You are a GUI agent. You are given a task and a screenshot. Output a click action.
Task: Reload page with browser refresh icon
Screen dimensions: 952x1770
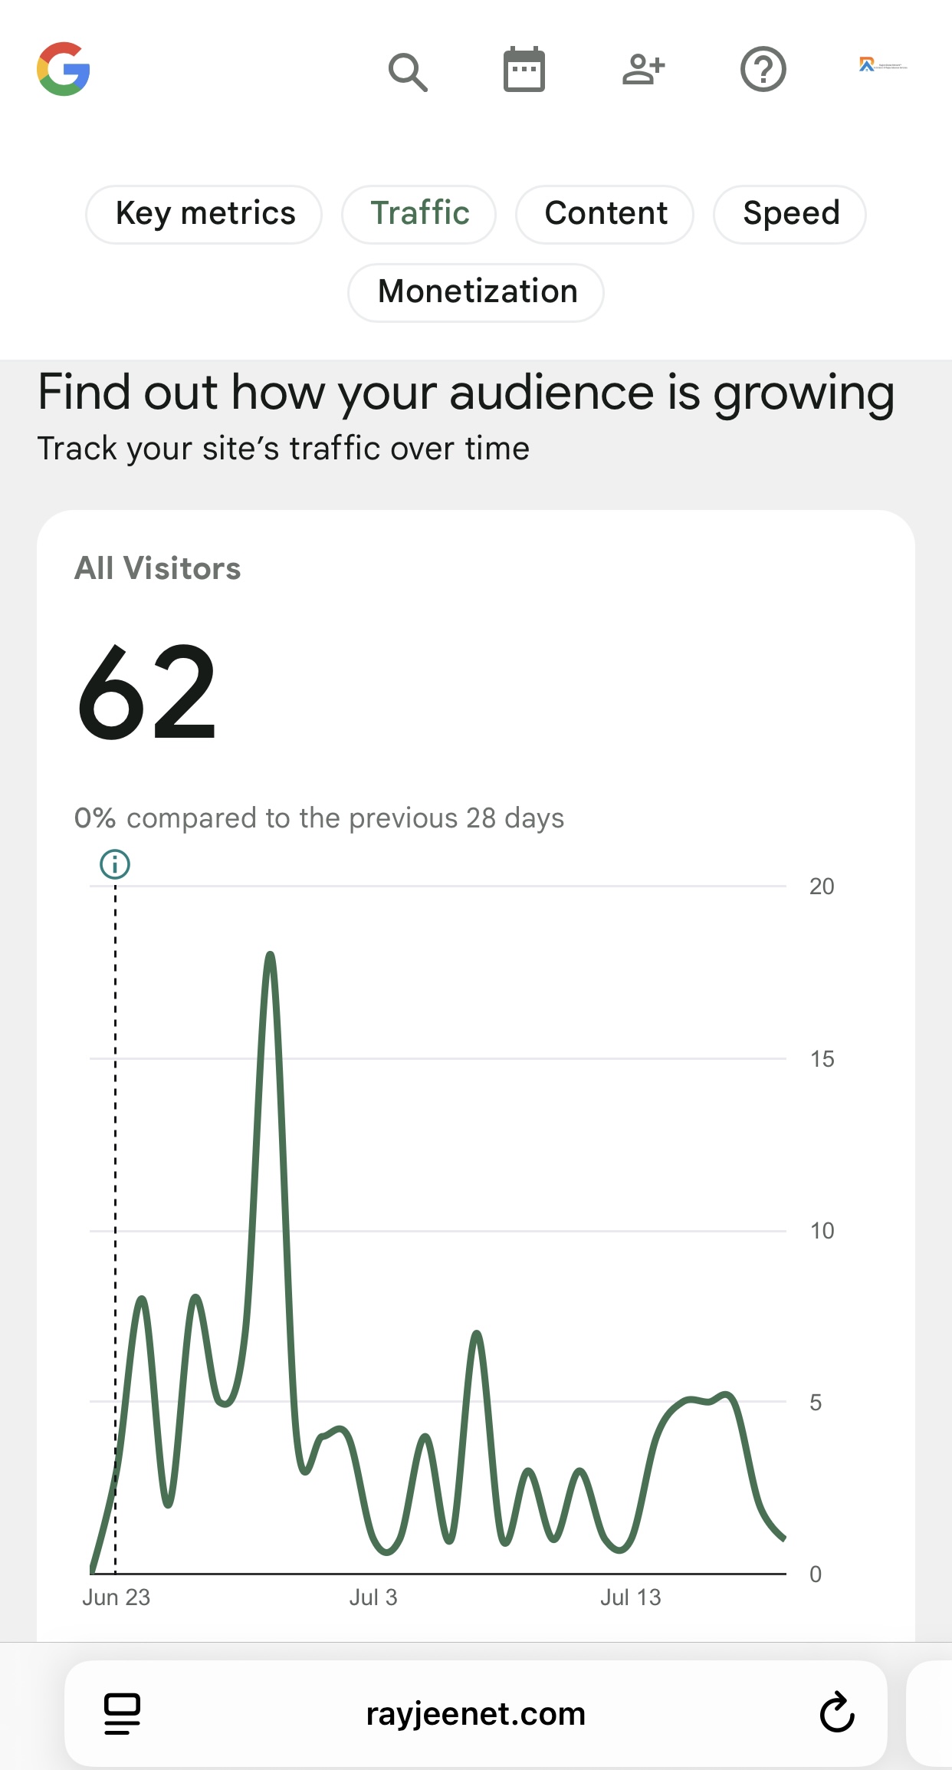[837, 1712]
